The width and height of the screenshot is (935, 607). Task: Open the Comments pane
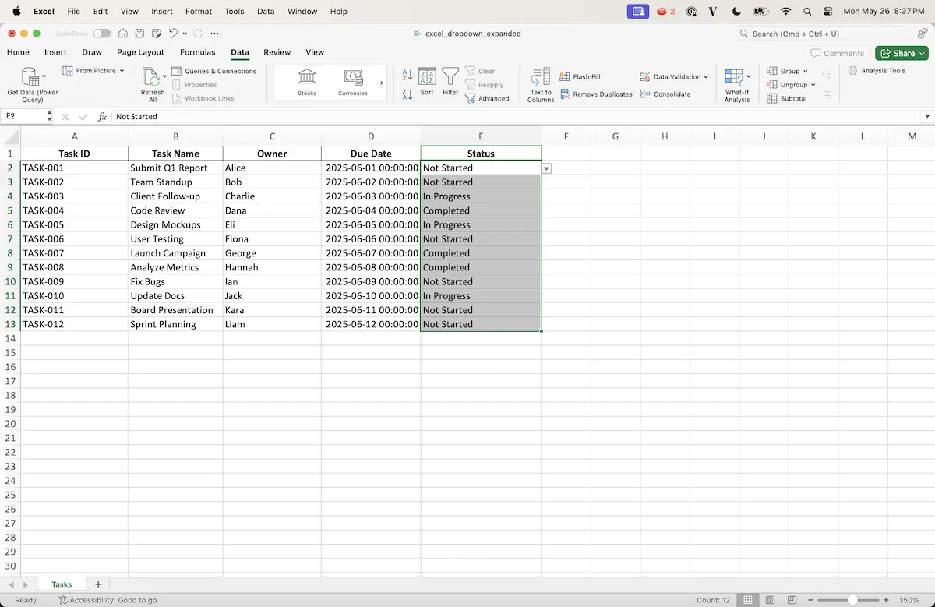[838, 53]
